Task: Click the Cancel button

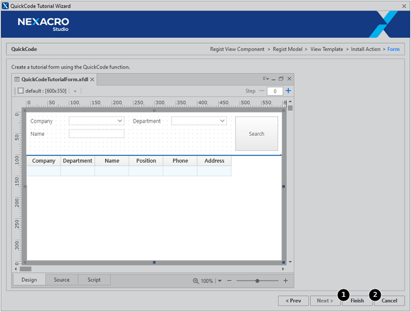Action: pos(389,301)
